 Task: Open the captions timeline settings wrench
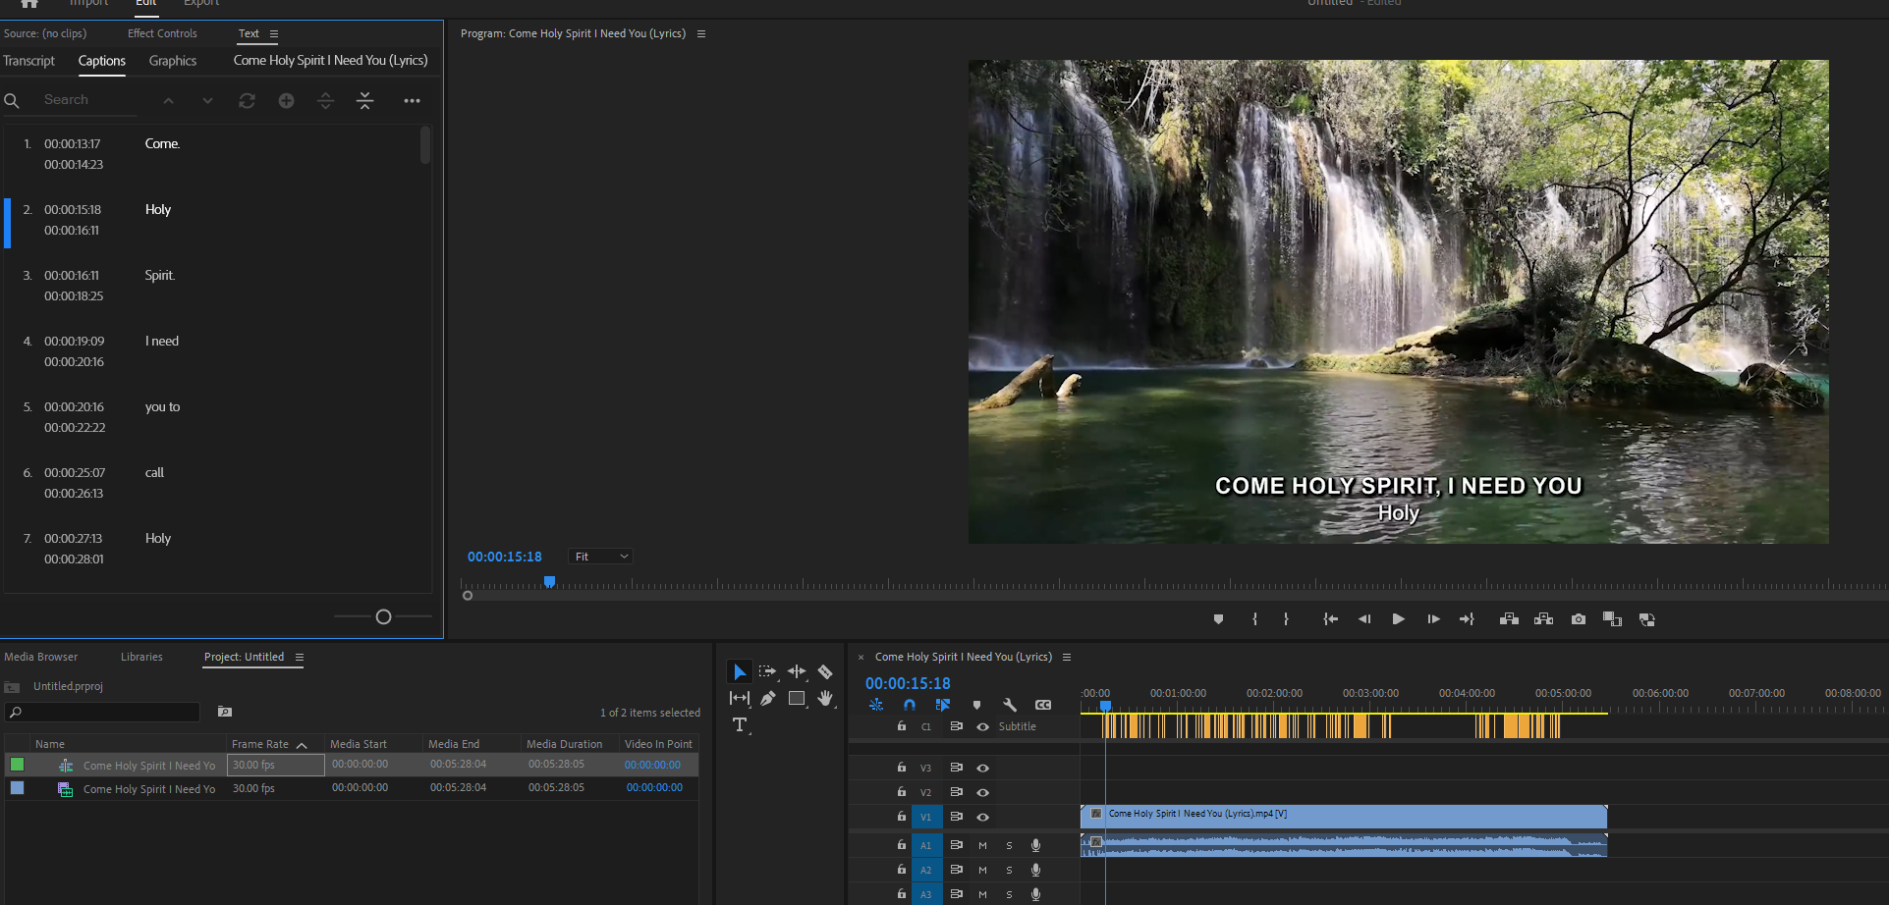tap(1010, 704)
